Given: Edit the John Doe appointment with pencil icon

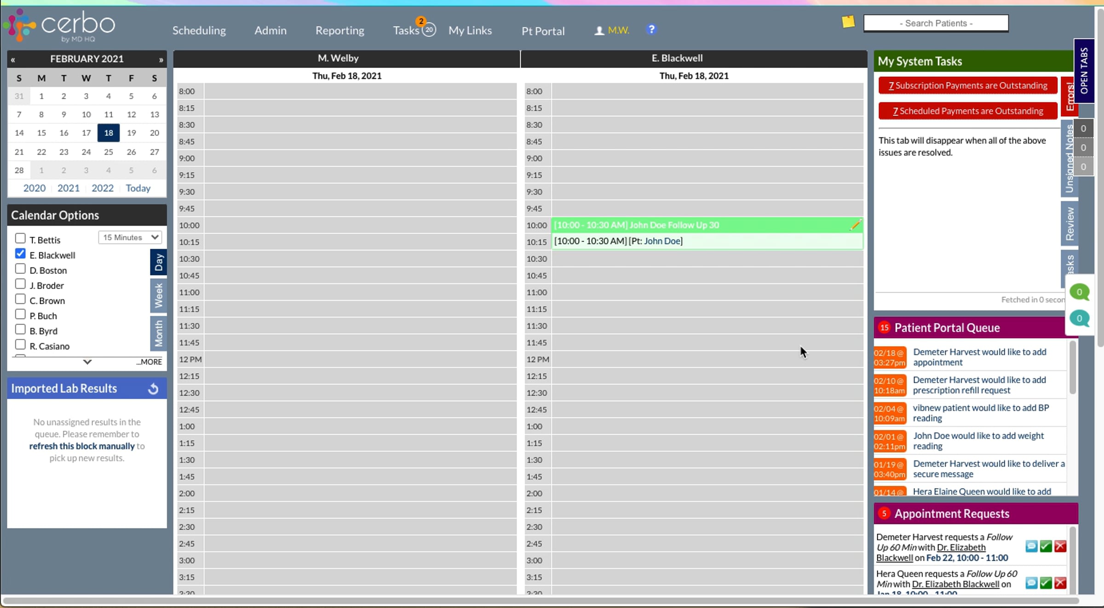Looking at the screenshot, I should (856, 225).
